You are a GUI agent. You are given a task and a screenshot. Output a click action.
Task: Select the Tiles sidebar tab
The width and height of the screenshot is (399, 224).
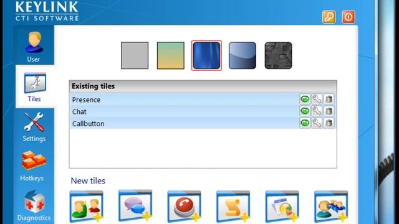click(x=35, y=87)
